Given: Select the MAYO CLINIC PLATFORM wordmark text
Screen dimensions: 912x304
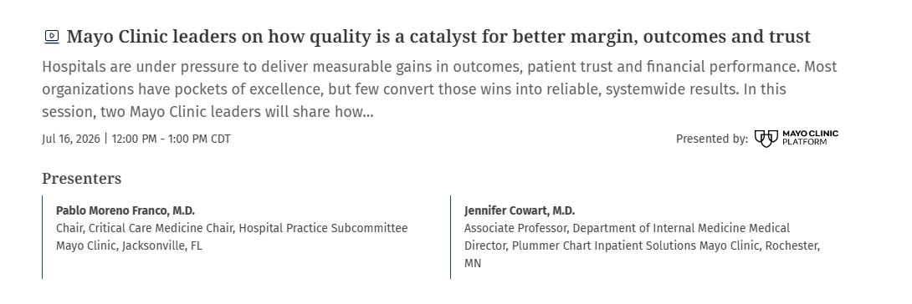Looking at the screenshot, I should (x=810, y=138).
